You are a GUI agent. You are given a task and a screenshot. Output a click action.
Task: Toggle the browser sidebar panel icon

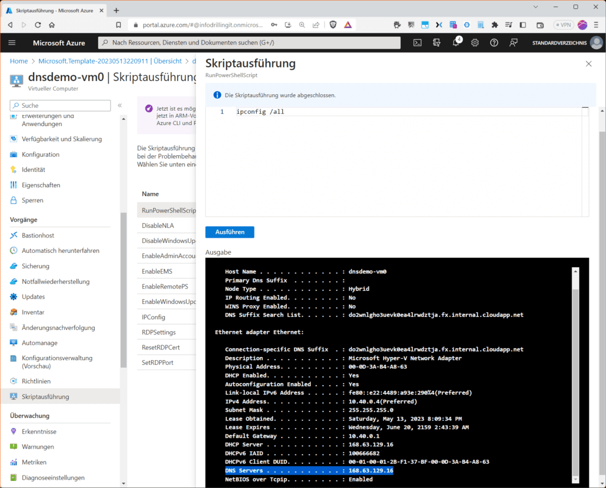tap(523, 25)
